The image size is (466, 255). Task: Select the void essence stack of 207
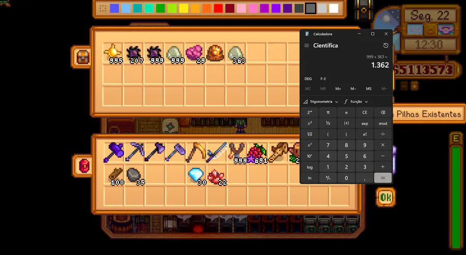(134, 53)
